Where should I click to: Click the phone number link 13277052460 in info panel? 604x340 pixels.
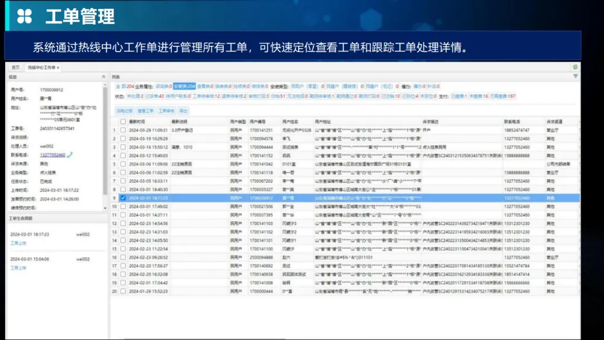point(53,155)
